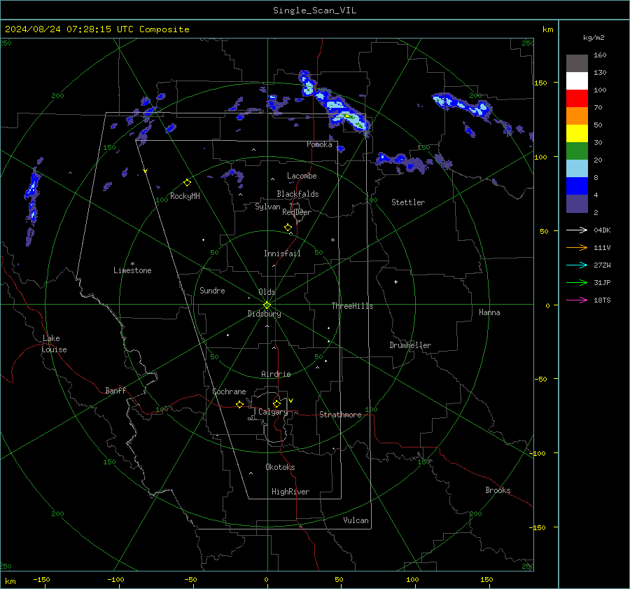The width and height of the screenshot is (630, 589).
Task: Click the Olds town label
Action: click(267, 292)
